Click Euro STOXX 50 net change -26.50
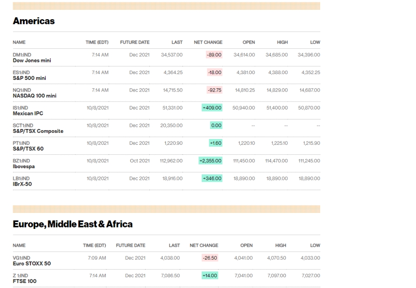Viewport: 416px width, 288px height. pos(210,258)
